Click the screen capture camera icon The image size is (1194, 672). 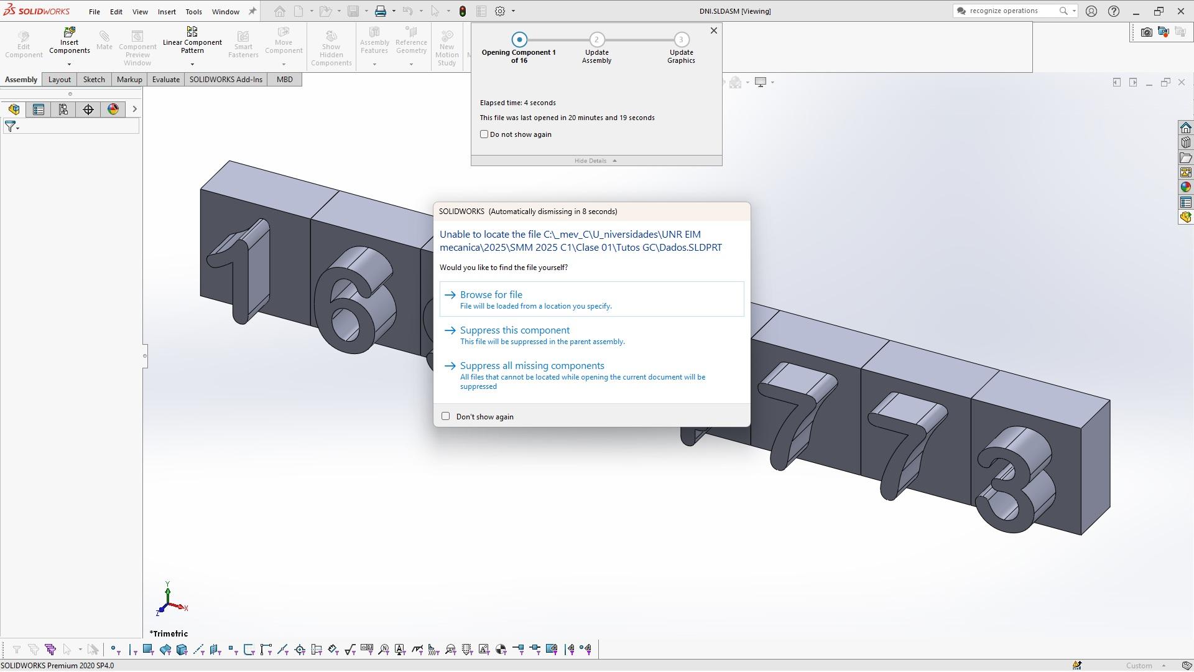pyautogui.click(x=1146, y=32)
